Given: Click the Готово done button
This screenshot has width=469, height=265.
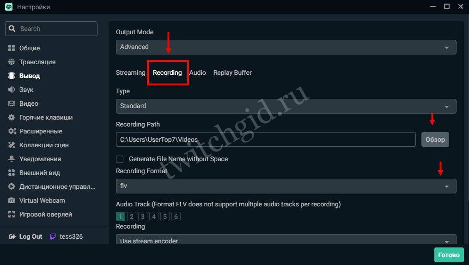Looking at the screenshot, I should point(449,255).
